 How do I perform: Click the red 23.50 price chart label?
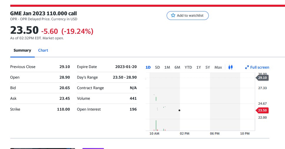262,110
